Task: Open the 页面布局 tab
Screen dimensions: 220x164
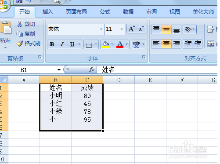Action: coord(76,12)
